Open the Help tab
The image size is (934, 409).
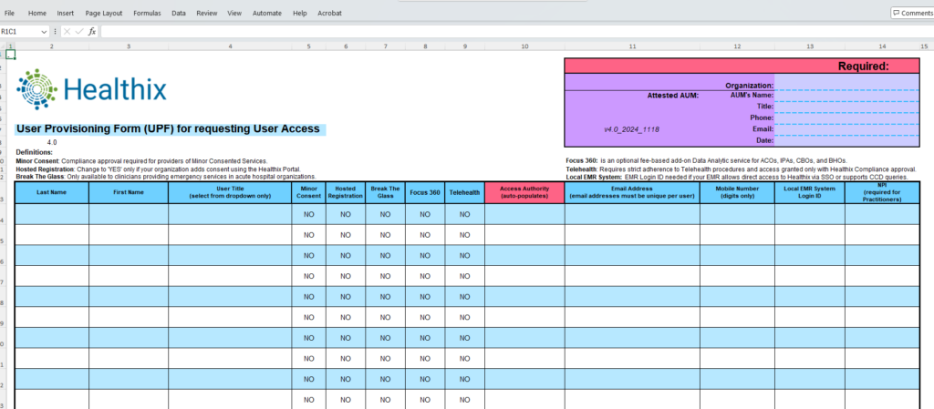point(299,13)
